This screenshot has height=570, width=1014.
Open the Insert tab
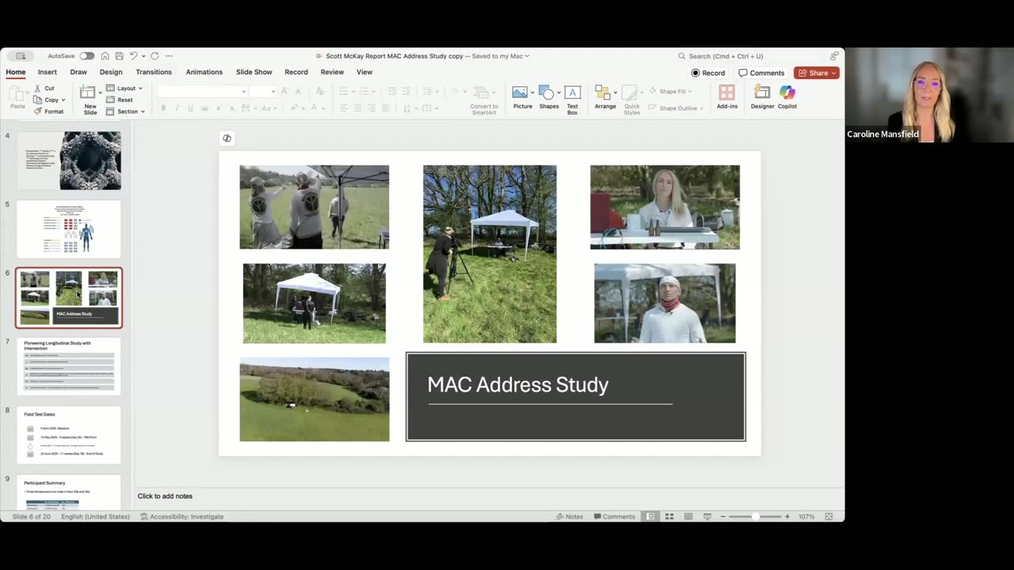coord(47,72)
